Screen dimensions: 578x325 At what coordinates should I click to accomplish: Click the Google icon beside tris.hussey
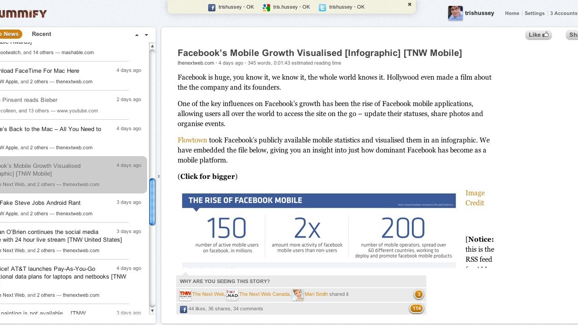tap(266, 7)
